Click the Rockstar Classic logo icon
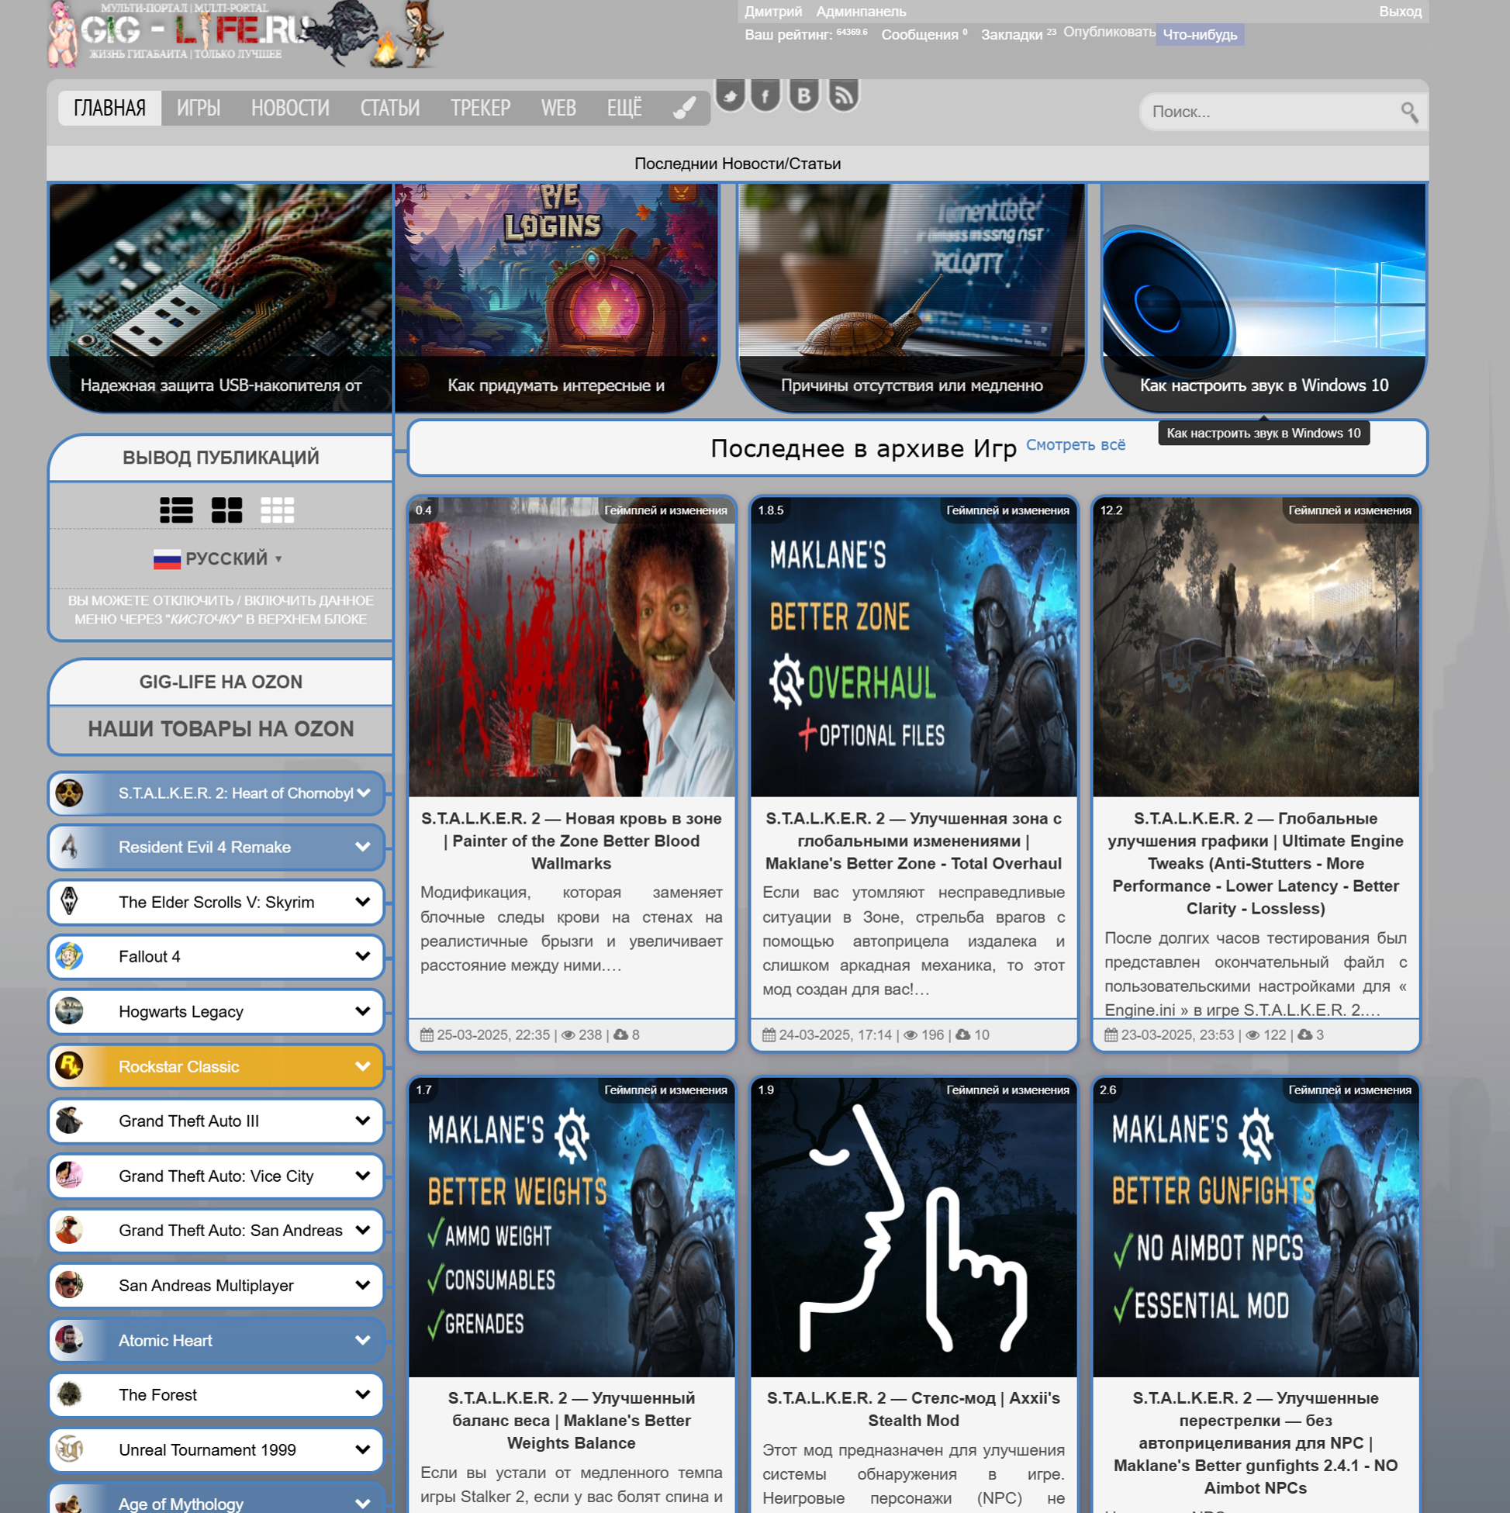The width and height of the screenshot is (1510, 1513). (70, 1066)
